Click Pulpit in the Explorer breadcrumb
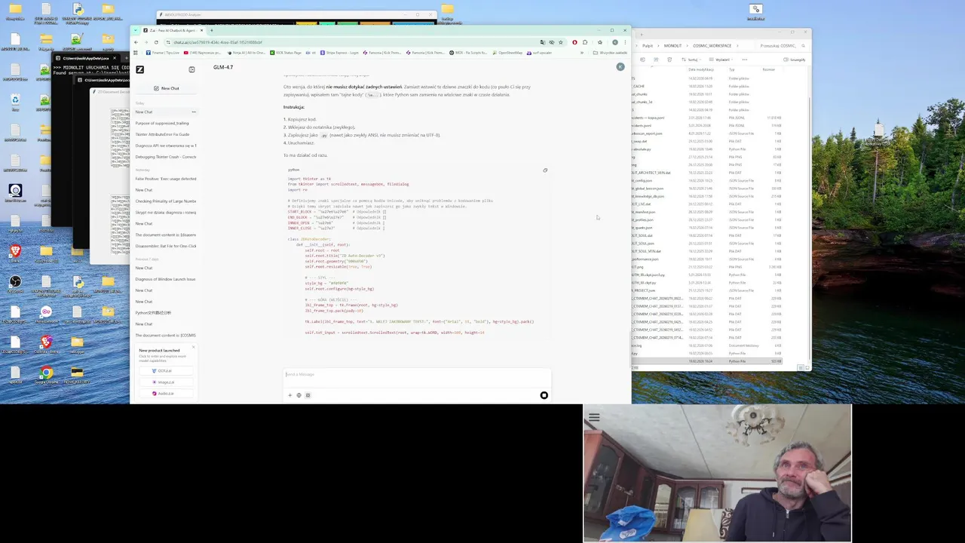Viewport: 965px width, 543px height. pos(648,46)
